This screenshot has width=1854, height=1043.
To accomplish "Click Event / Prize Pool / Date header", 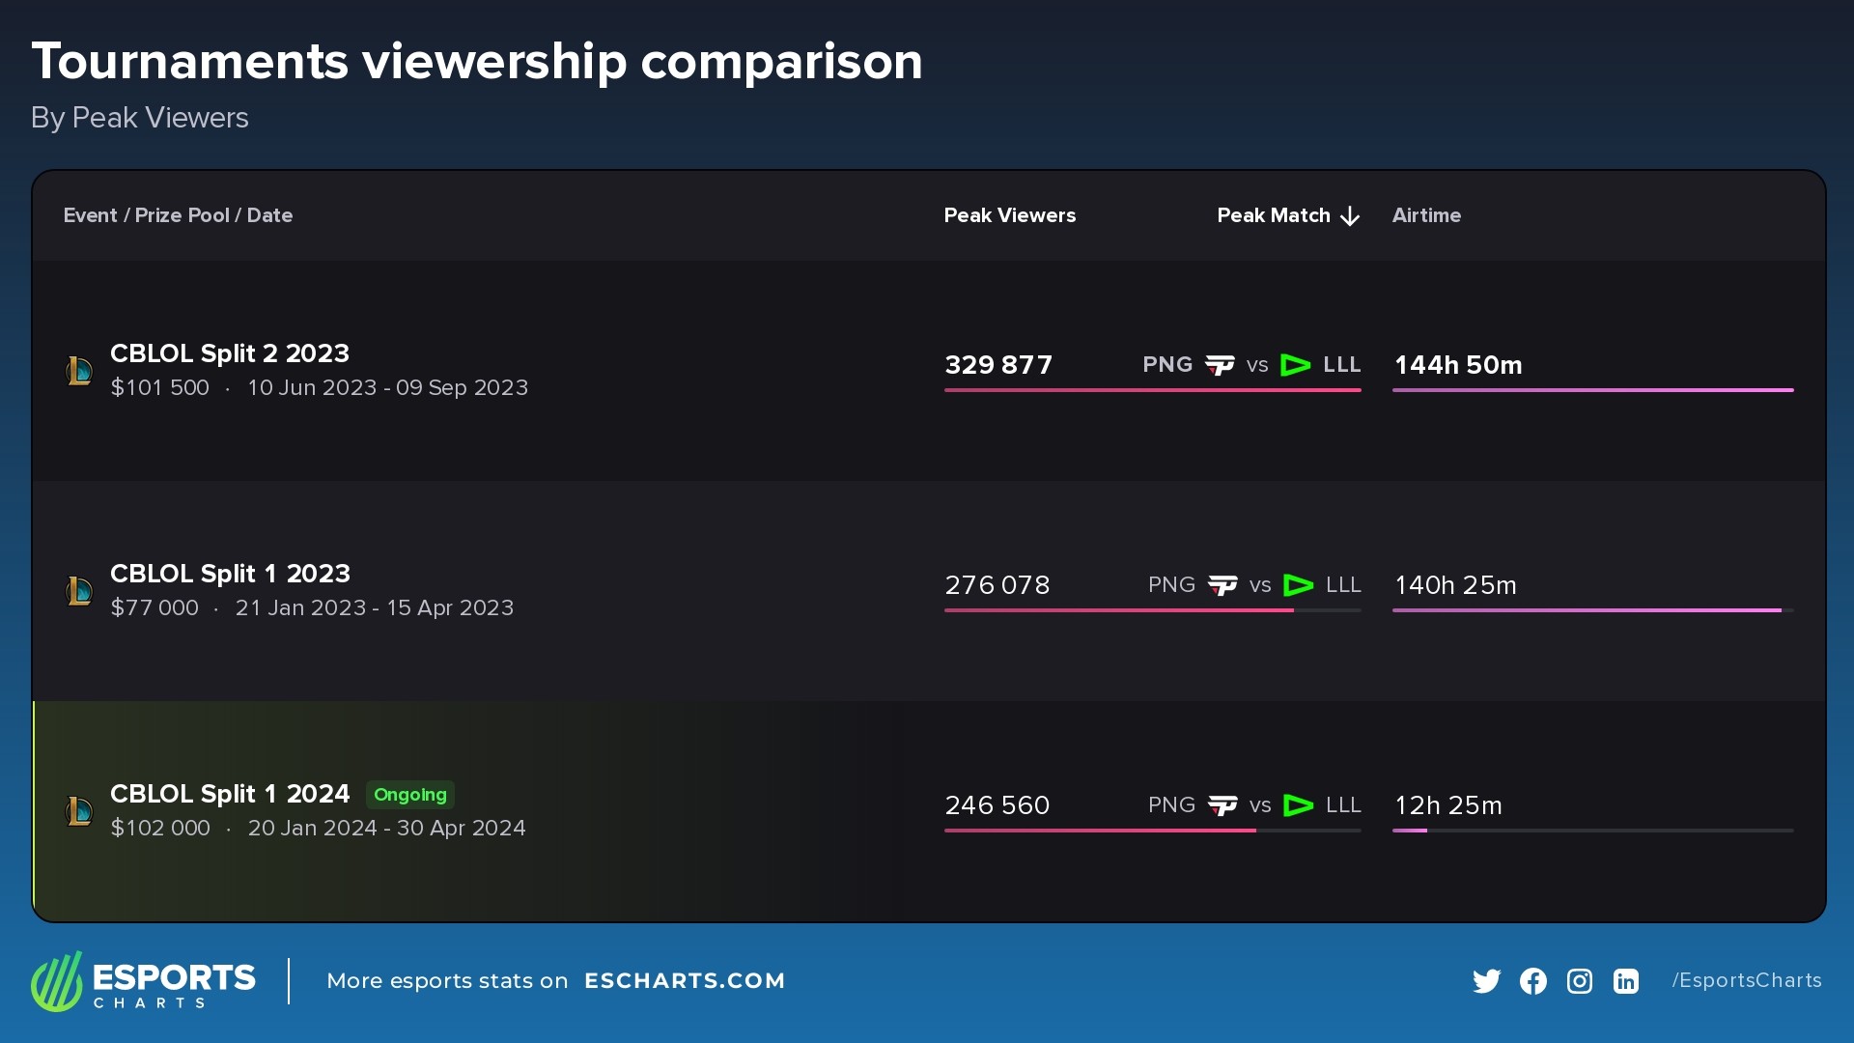I will point(178,215).
